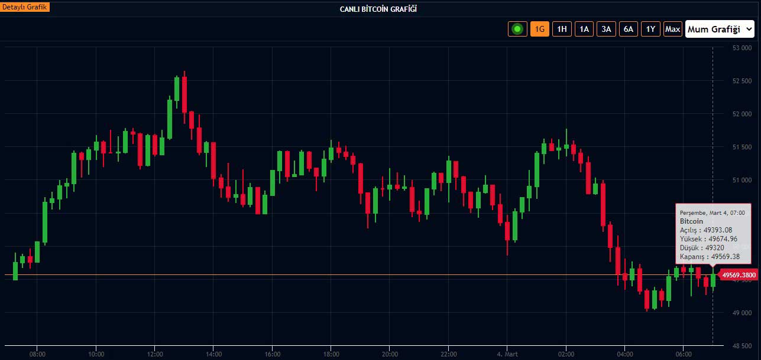Click the Açılış : 49393.08 tooltip line
This screenshot has height=360, width=761.
click(x=706, y=230)
